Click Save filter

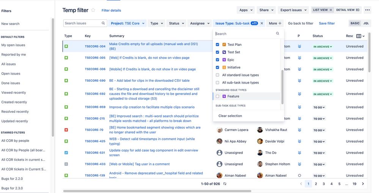(x=327, y=23)
